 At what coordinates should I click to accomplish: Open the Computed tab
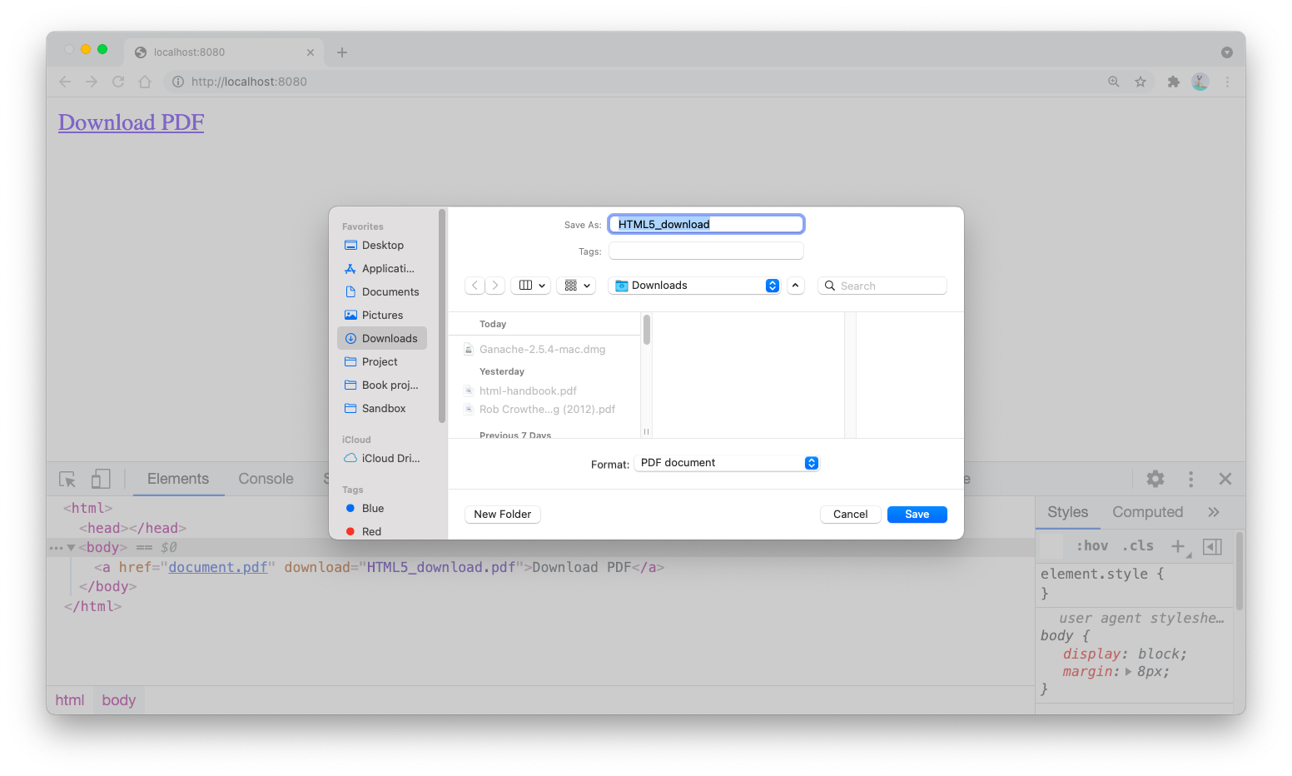coord(1147,512)
